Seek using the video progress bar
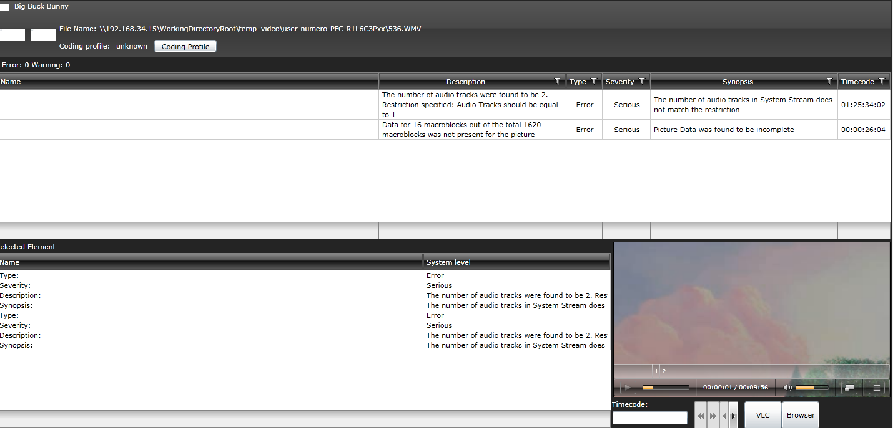The height and width of the screenshot is (430, 893). (666, 388)
